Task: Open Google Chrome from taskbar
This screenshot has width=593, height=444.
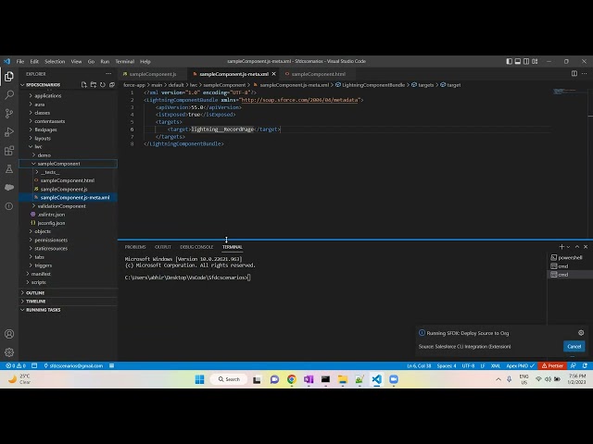Action: (292, 379)
